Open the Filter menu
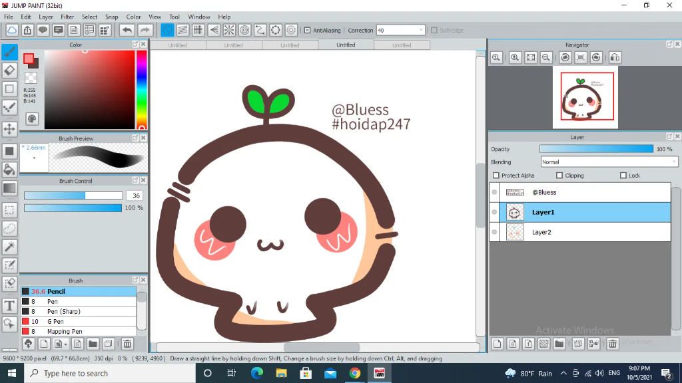Viewport: 682px width, 383px height. click(x=67, y=17)
